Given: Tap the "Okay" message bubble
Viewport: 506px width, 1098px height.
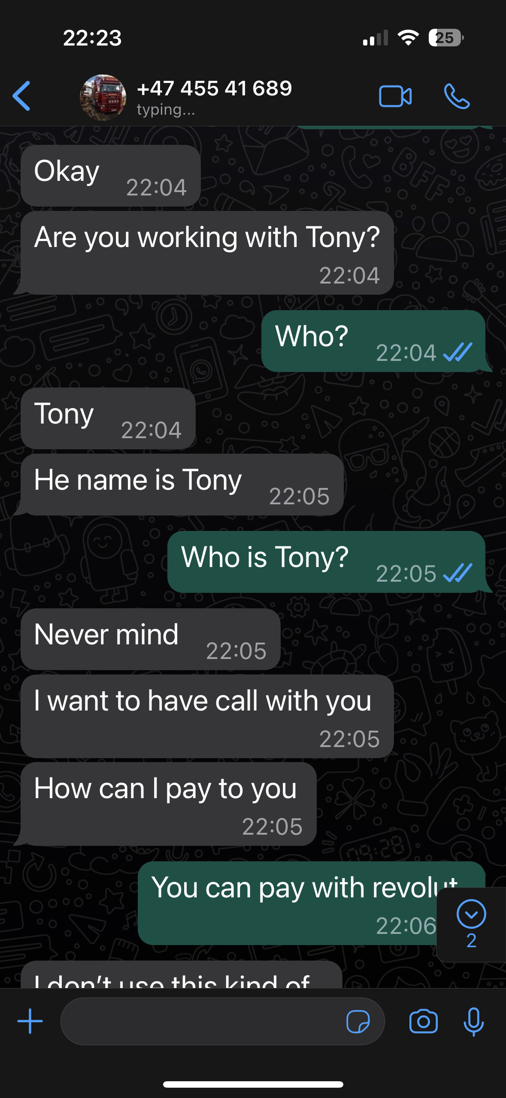Looking at the screenshot, I should tap(111, 176).
